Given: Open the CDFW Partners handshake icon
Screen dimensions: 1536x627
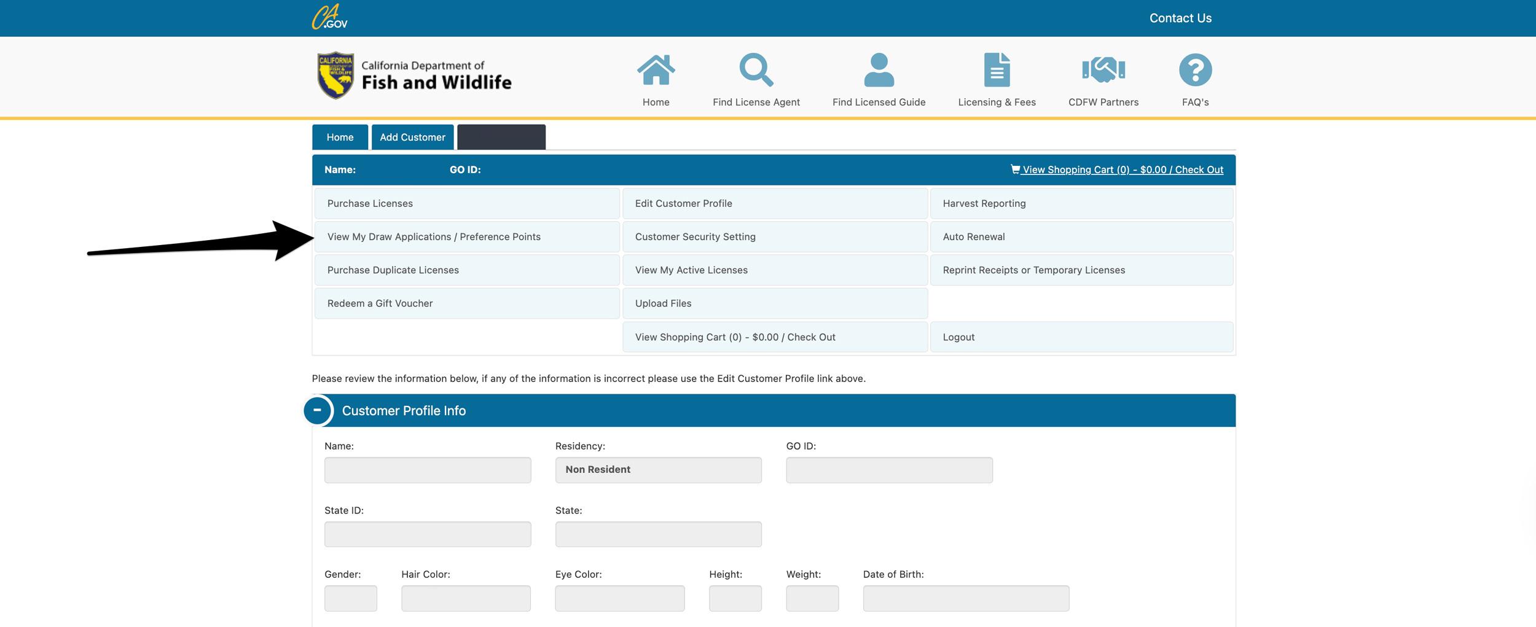Looking at the screenshot, I should click(1103, 70).
